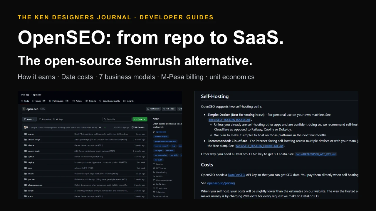Screen dimensions: 376x211
Task: Open the Issues tab showing 59
Action: (39, 101)
